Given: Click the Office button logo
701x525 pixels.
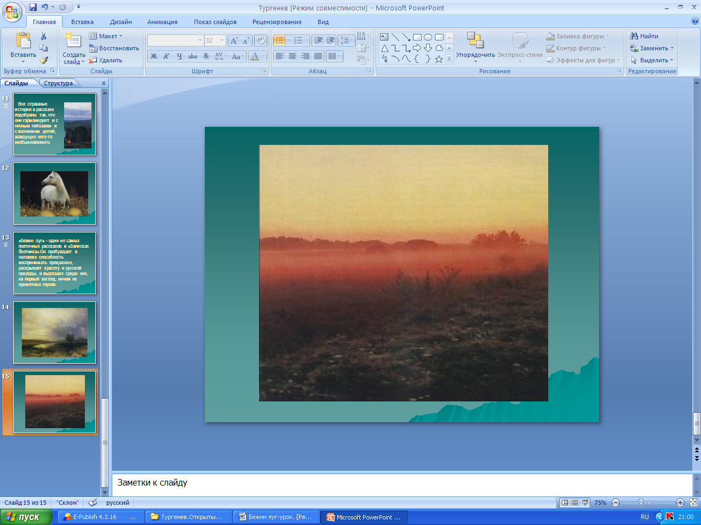Looking at the screenshot, I should click(x=12, y=12).
